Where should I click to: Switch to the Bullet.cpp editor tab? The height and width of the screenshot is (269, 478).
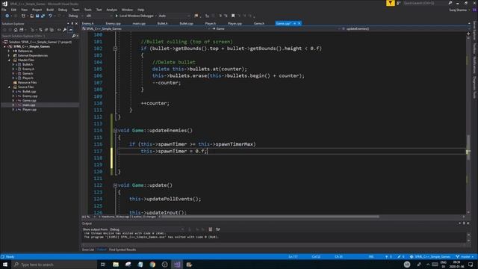coord(186,23)
